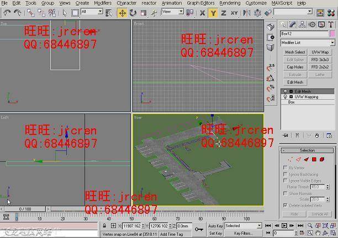The height and width of the screenshot is (238, 338).
Task: Switch to the Utilities hammer tab
Action: [x=331, y=24]
